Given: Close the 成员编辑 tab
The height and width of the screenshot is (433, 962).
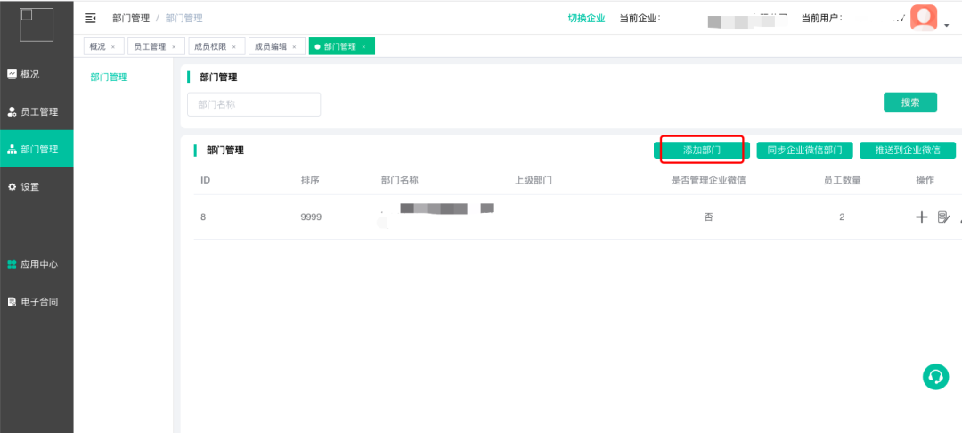Looking at the screenshot, I should click(294, 47).
